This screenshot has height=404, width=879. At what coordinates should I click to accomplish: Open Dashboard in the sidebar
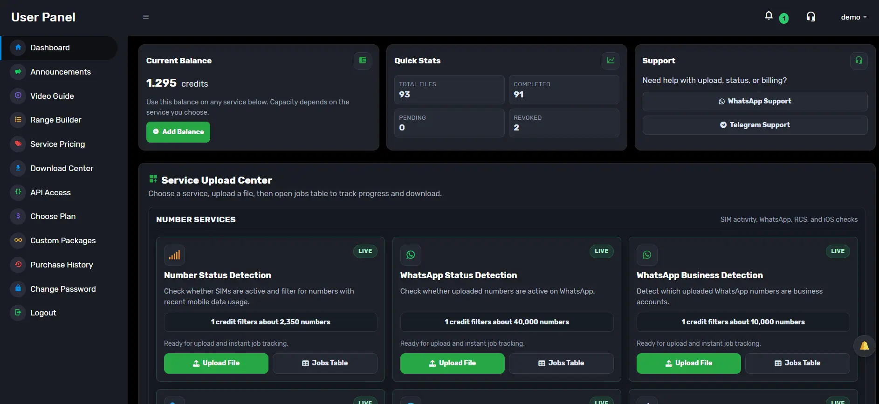(59, 48)
